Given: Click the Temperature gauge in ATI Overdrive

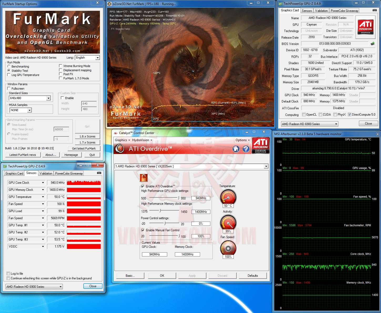Looking at the screenshot, I should coord(228,197).
